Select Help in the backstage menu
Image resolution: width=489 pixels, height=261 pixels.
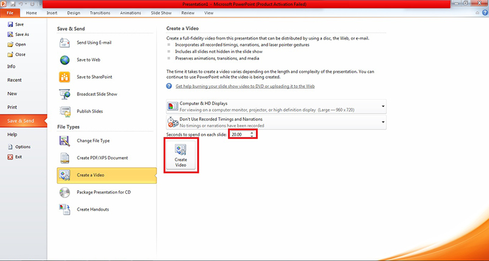click(12, 134)
